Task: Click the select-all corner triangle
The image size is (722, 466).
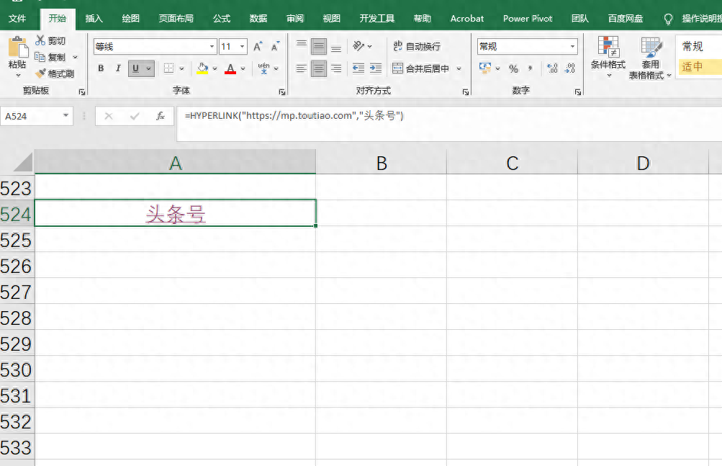Action: coord(21,162)
